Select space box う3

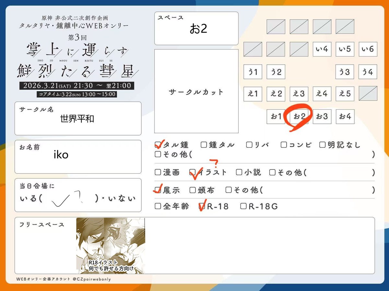(345, 72)
